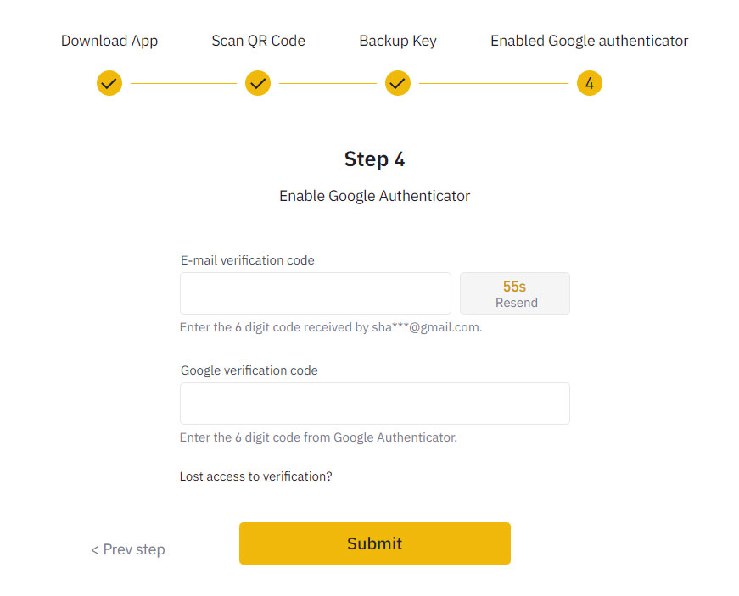Go back using the Prev step link
739x596 pixels.
127,549
